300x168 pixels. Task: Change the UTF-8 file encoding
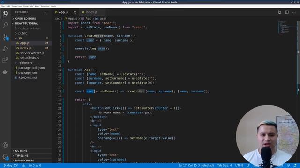[239, 165]
